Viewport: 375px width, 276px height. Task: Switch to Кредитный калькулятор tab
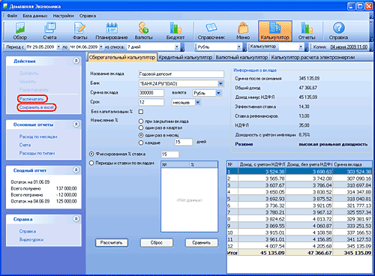click(185, 58)
